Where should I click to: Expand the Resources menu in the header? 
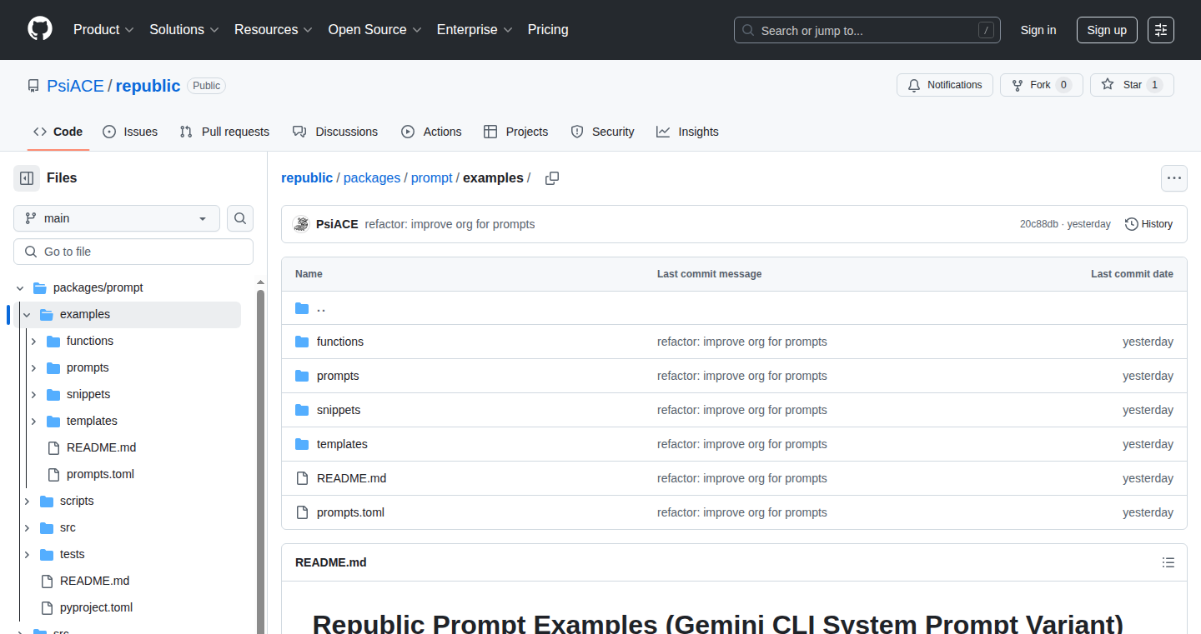point(274,30)
